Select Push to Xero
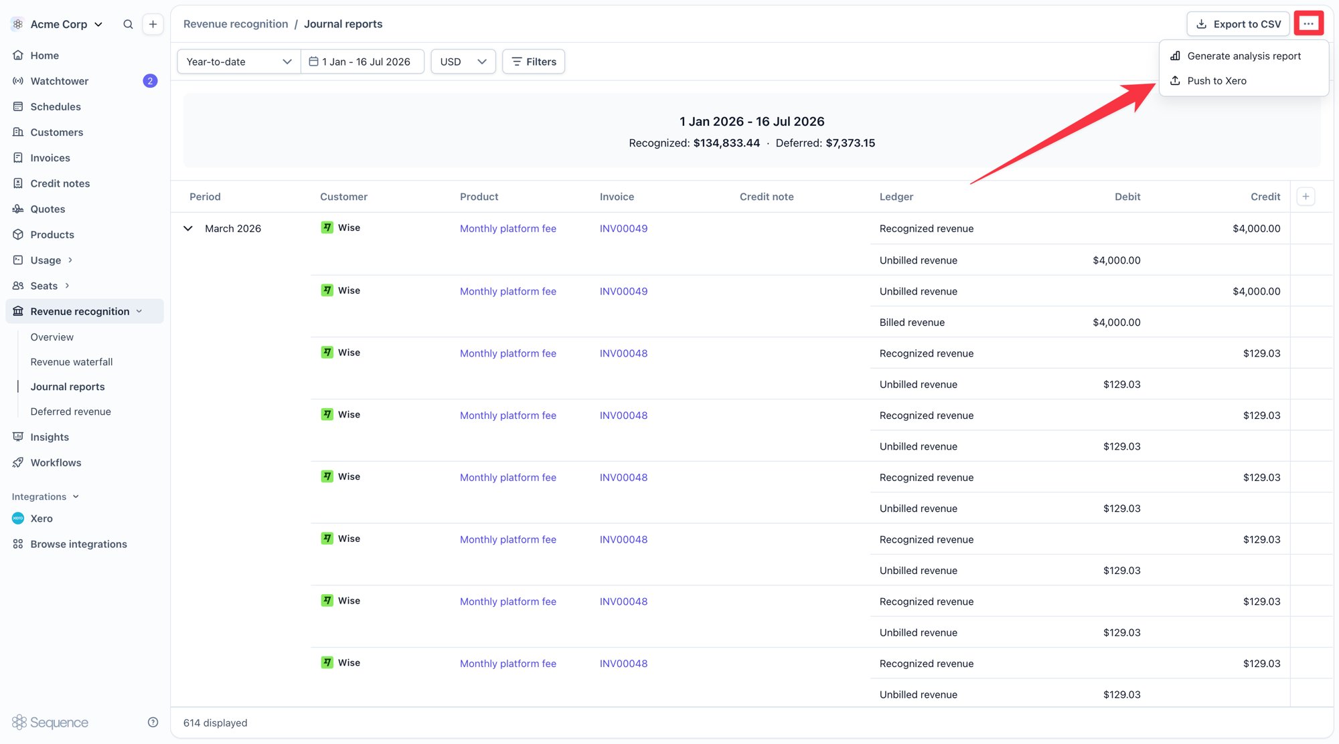1339x744 pixels. point(1243,81)
